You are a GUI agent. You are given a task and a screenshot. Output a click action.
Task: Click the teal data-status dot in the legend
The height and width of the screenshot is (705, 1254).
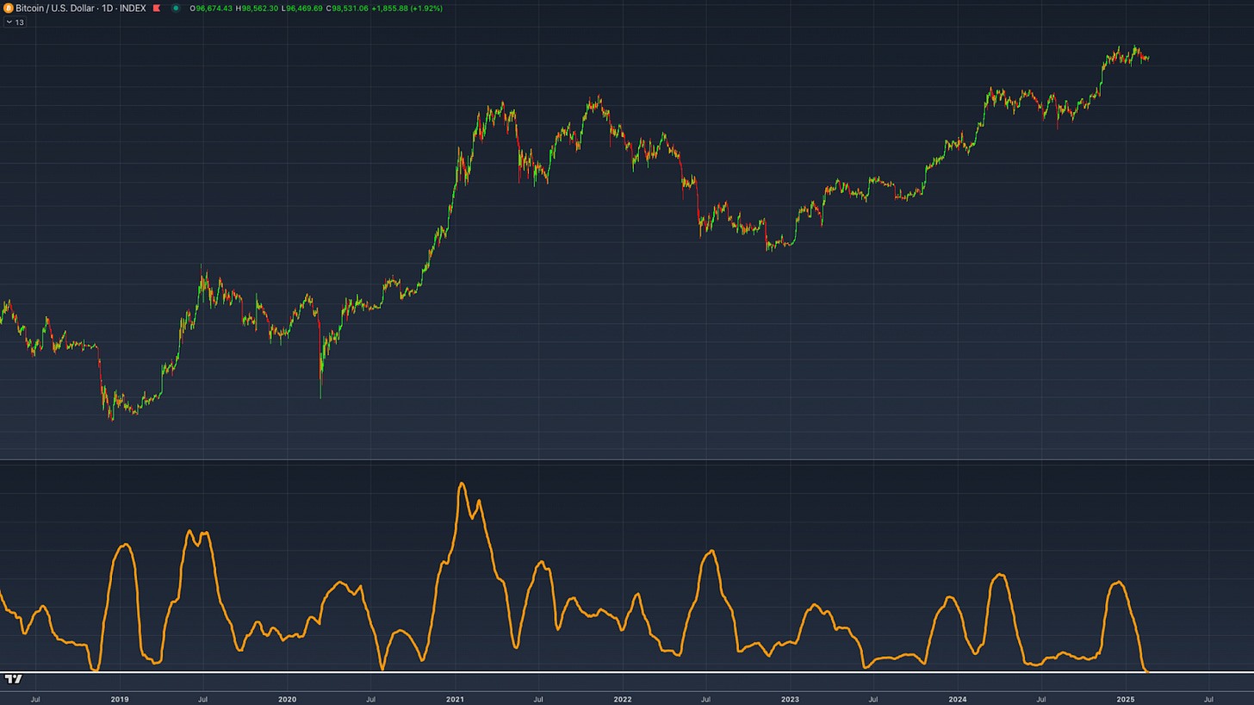(x=177, y=8)
